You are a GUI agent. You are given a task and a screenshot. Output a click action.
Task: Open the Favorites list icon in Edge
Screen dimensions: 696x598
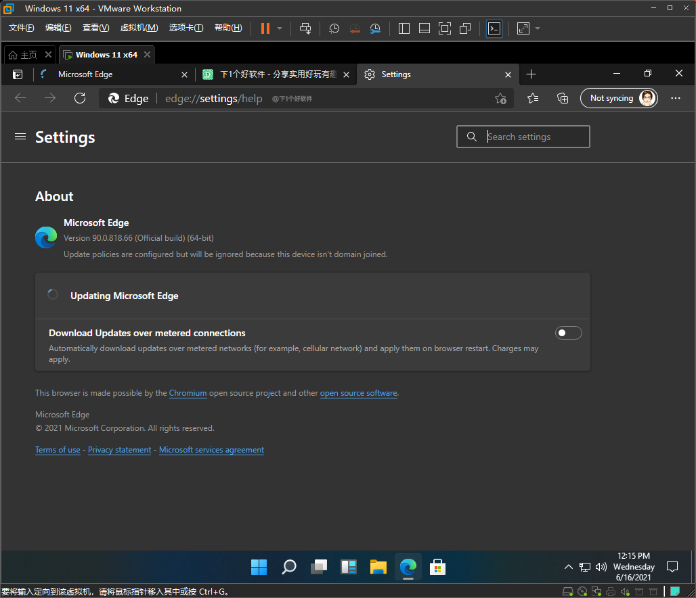(x=533, y=98)
